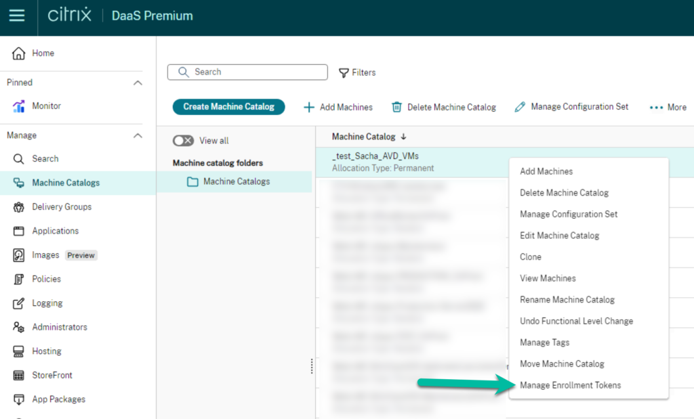The height and width of the screenshot is (419, 694).
Task: Open StoreFront from the sidebar
Action: [52, 375]
